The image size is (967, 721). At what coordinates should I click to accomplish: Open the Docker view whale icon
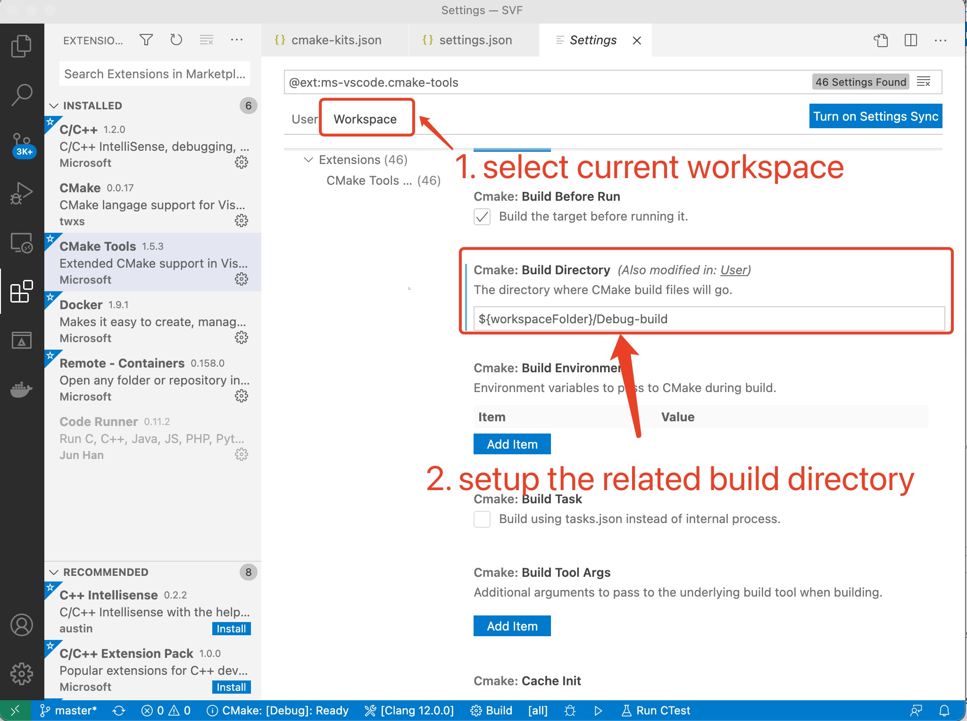(21, 389)
